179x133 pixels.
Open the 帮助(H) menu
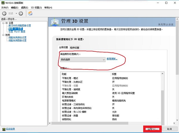click(48, 7)
